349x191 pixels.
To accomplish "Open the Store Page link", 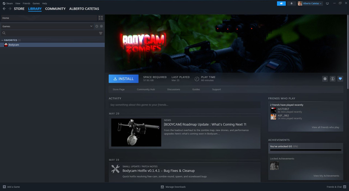I will tap(119, 89).
